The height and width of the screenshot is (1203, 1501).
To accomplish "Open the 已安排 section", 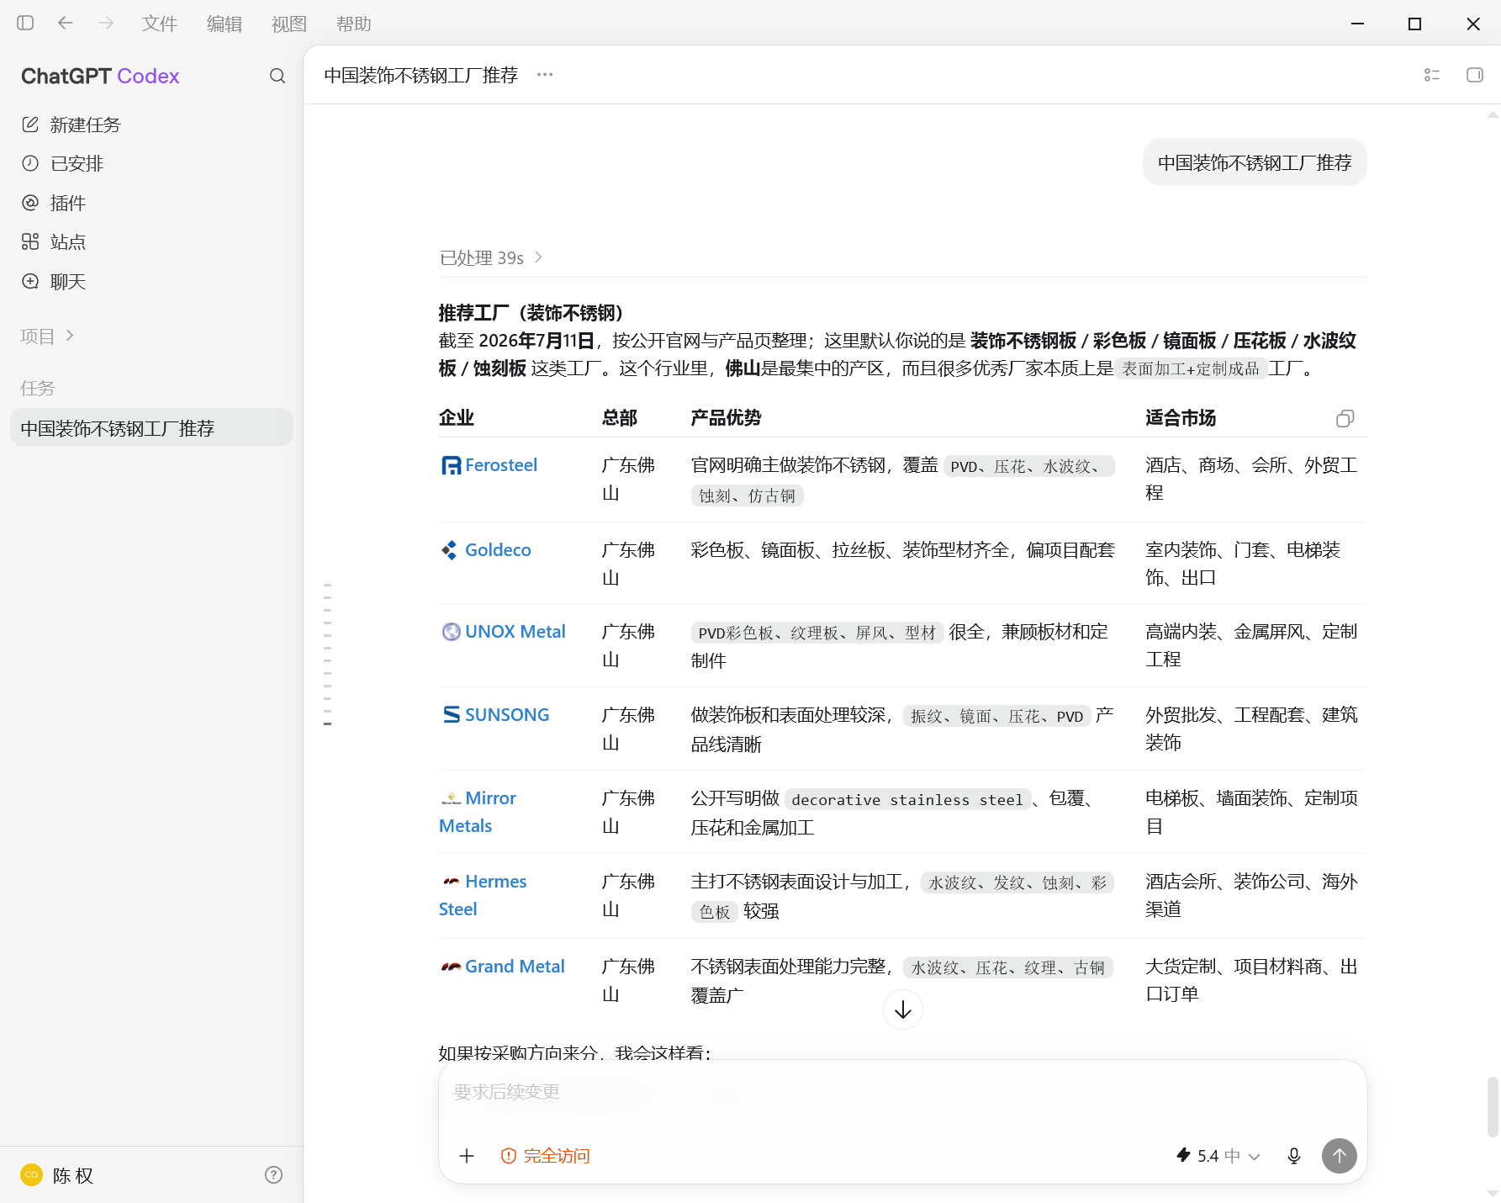I will point(151,163).
